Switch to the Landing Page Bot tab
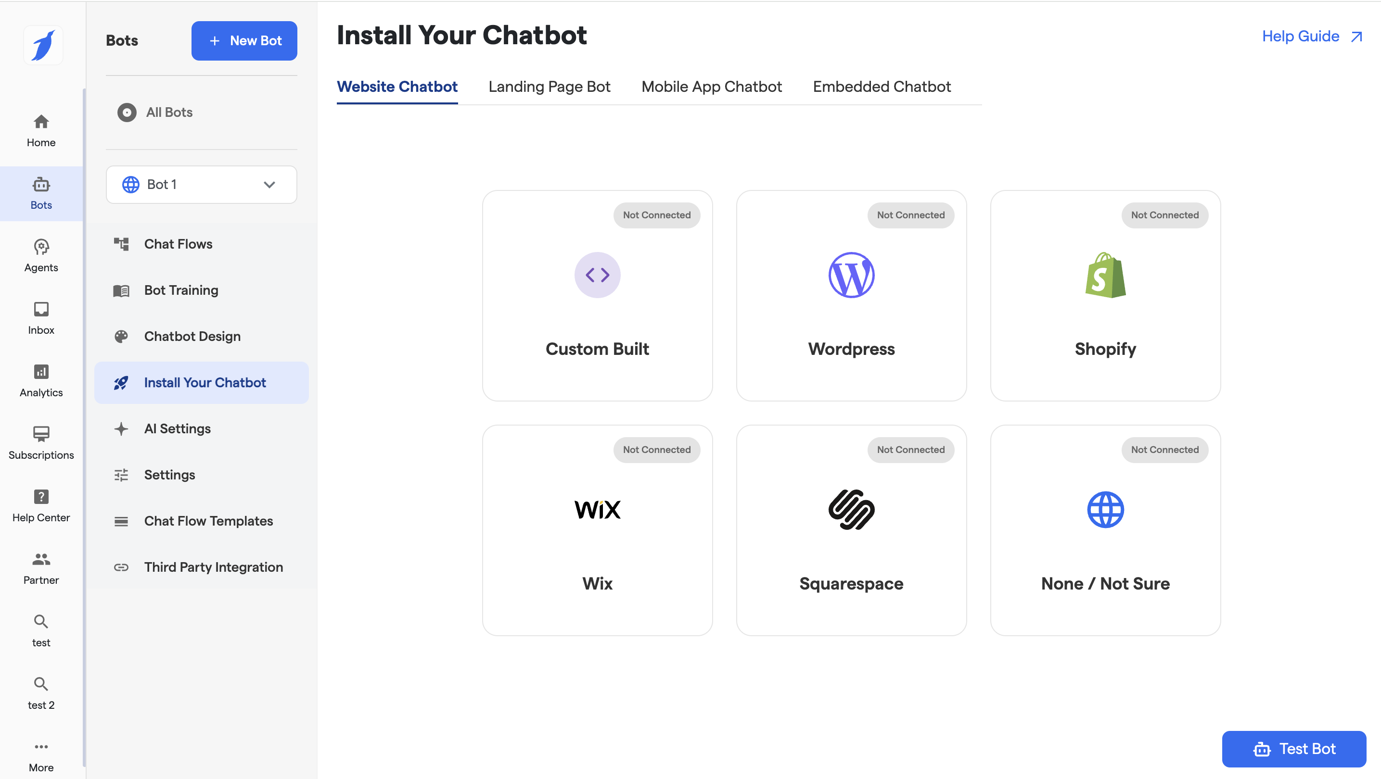 pyautogui.click(x=549, y=87)
